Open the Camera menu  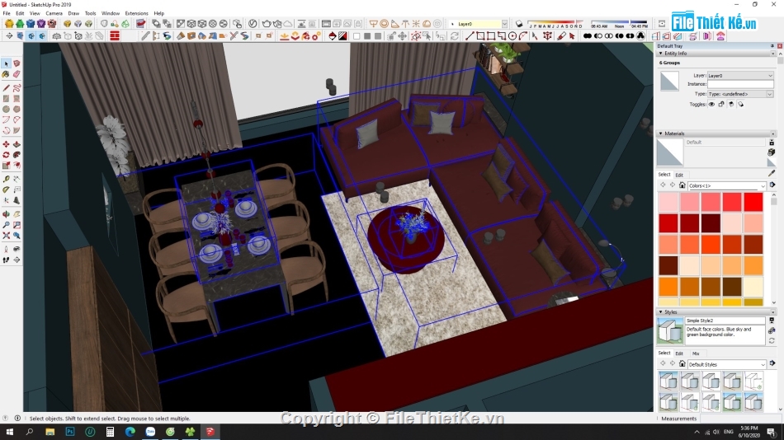click(54, 13)
